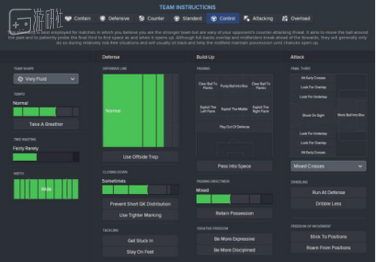376x262 pixels.
Task: Toggle Use Offside Trap instruction
Action: click(x=140, y=157)
